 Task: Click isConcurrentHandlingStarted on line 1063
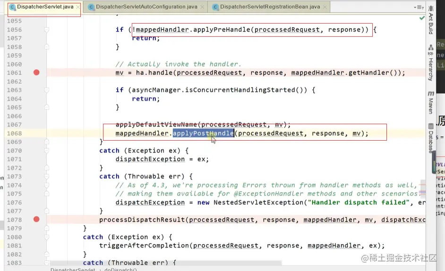point(240,90)
